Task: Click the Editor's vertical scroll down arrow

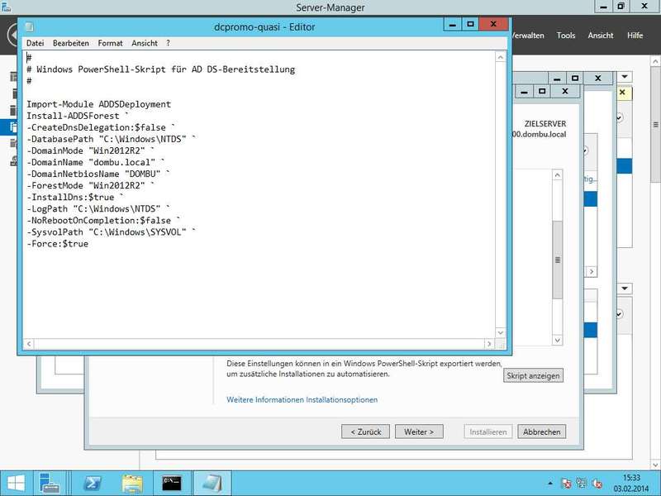Action: pos(501,333)
